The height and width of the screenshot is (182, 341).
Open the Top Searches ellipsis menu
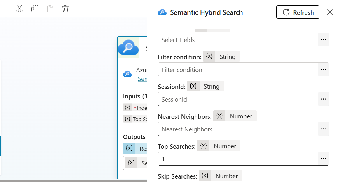(323, 159)
